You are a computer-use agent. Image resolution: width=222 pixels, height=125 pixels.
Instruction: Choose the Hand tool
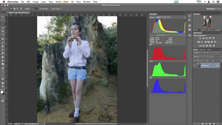tap(3, 82)
